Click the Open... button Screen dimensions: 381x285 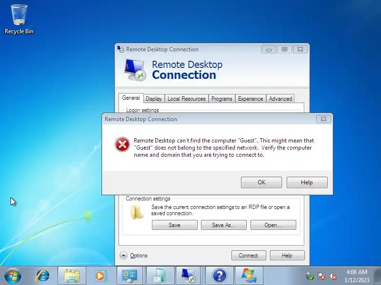click(x=273, y=225)
